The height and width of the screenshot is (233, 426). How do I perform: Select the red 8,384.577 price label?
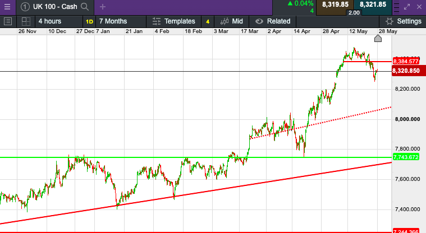(406, 61)
